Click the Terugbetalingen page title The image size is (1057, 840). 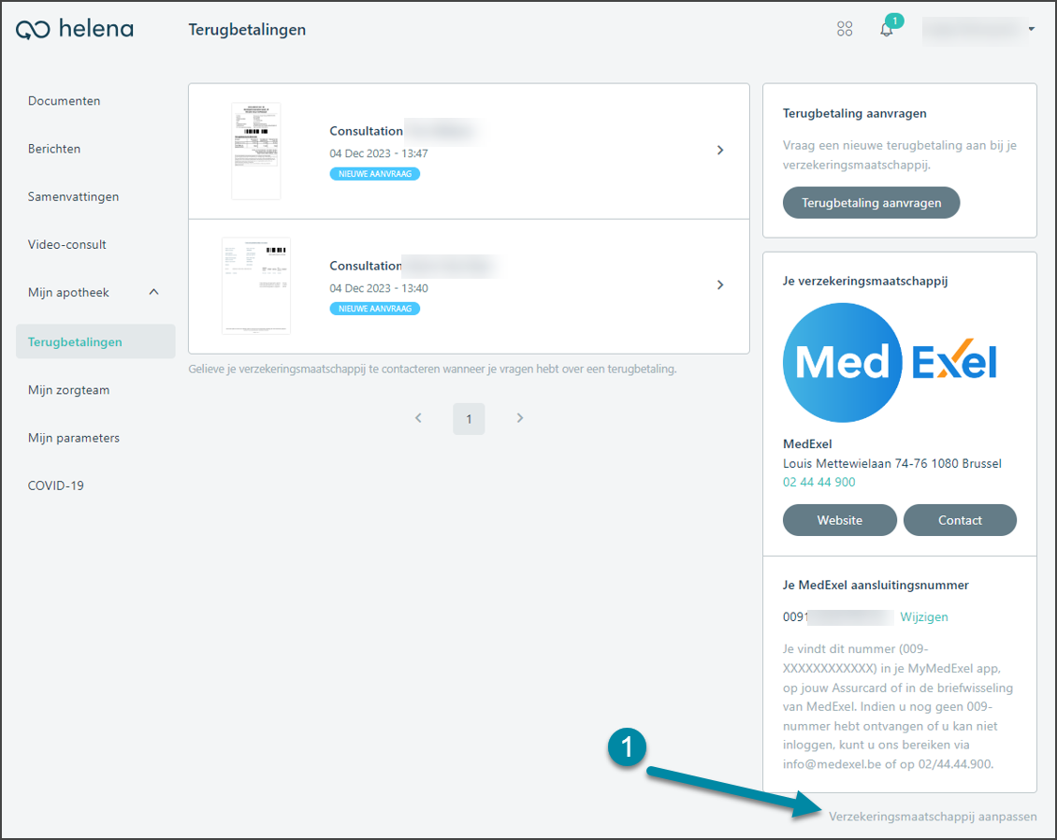247,30
